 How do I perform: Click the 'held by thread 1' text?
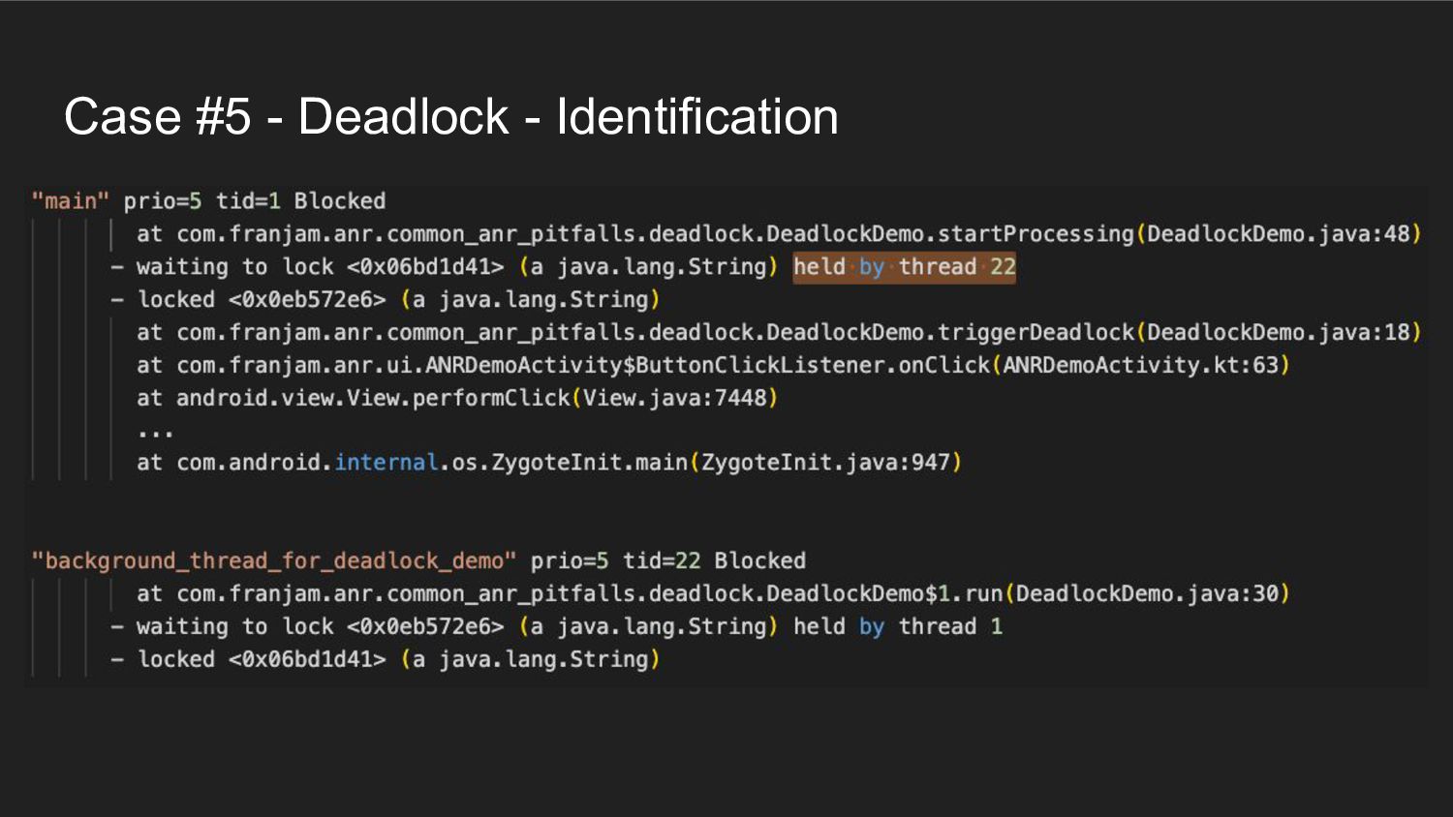898,627
